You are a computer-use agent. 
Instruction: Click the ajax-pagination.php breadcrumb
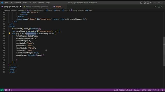click(x=36, y=10)
